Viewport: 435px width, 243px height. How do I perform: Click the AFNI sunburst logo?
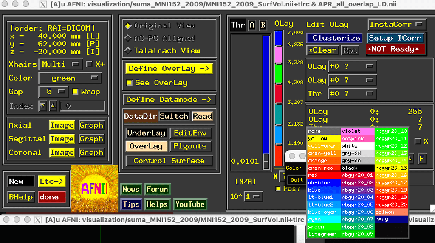pos(94,189)
